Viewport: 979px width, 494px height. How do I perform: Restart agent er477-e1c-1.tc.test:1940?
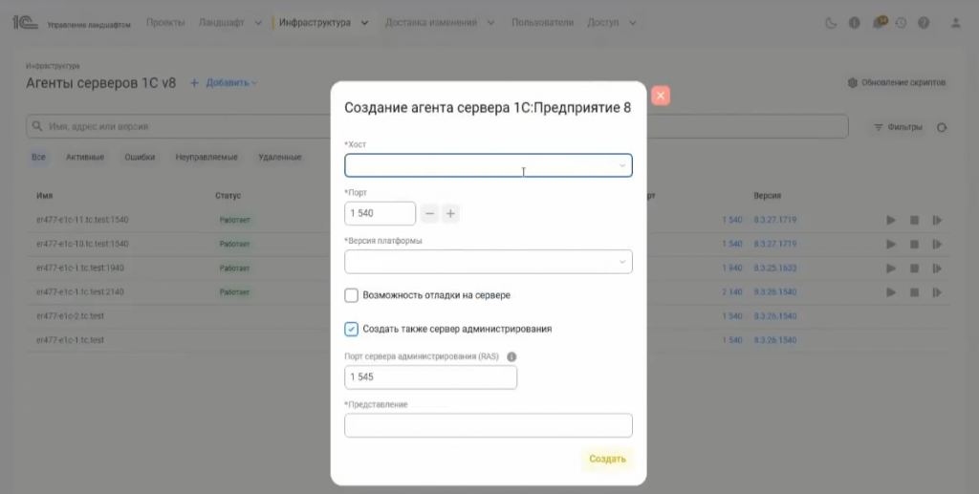(x=937, y=268)
